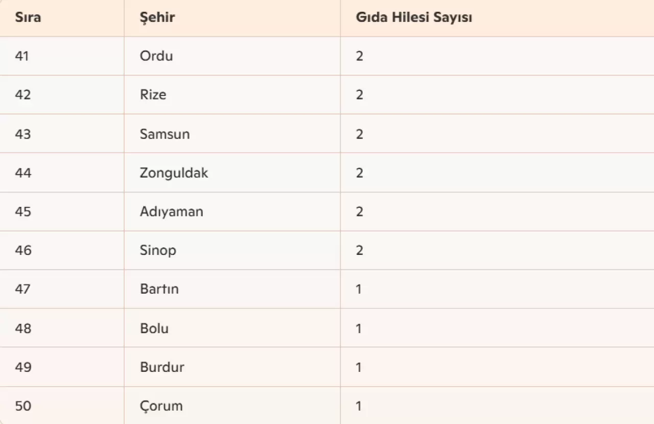Click the Şehir column header
Image resolution: width=654 pixels, height=424 pixels.
point(157,17)
